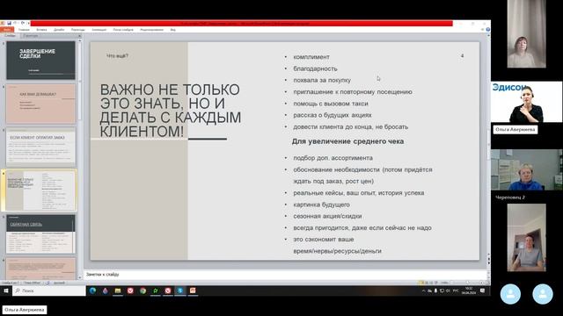The height and width of the screenshot is (316, 563).
Task: Open the Windows Start menu
Action: [6, 291]
